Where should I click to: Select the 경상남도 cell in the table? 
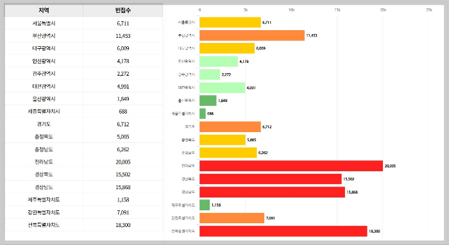click(x=44, y=187)
